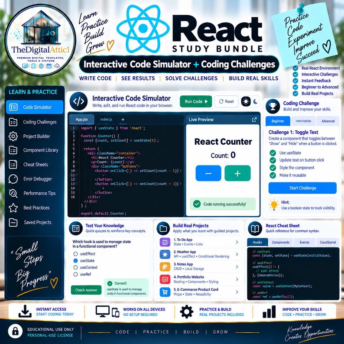
Task: Click the Test Your Knowledge quiz icon
Action: pyautogui.click(x=76, y=228)
